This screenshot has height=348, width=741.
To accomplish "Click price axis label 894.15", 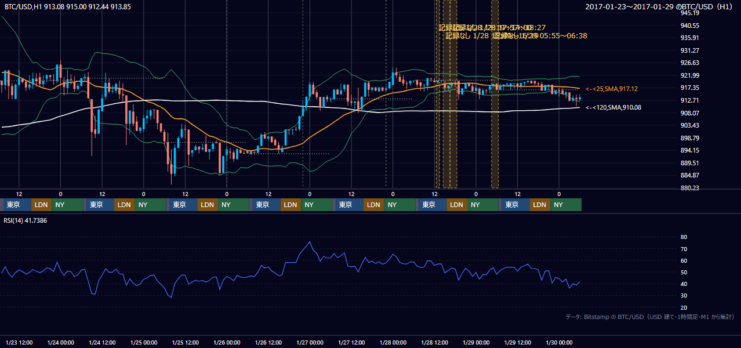I will click(x=689, y=150).
